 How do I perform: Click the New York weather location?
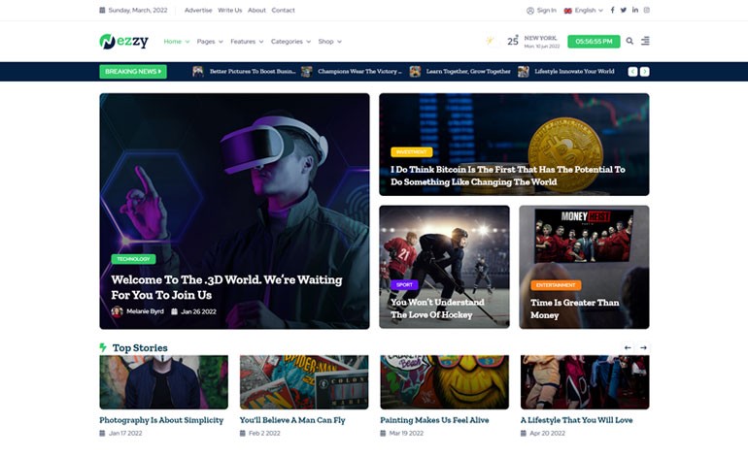[x=540, y=38]
